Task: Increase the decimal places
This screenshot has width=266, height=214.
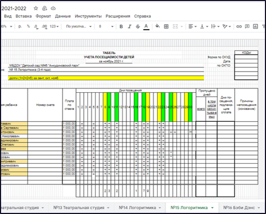Action: (x=44, y=26)
